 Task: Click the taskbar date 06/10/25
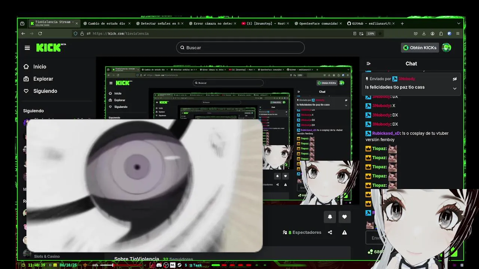coord(68,265)
